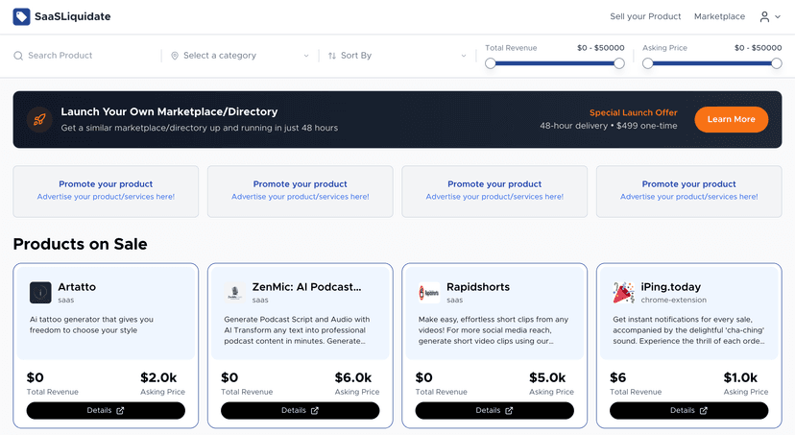
Task: Open the Select a category dropdown
Action: [240, 56]
